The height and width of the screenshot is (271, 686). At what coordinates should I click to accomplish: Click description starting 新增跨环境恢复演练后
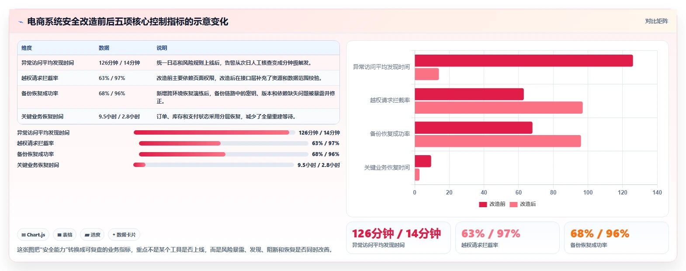tap(246, 97)
